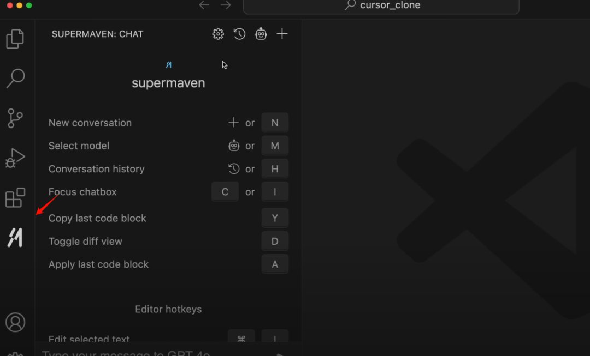Click the Y hotkey for Copy code block
The image size is (590, 356).
(275, 218)
